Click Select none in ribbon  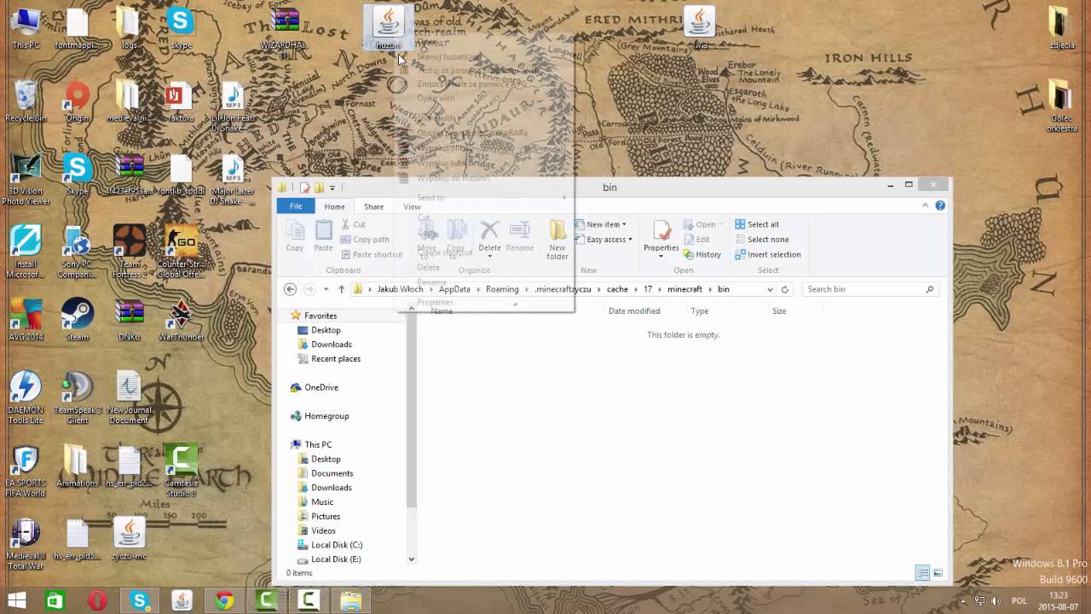tap(761, 240)
